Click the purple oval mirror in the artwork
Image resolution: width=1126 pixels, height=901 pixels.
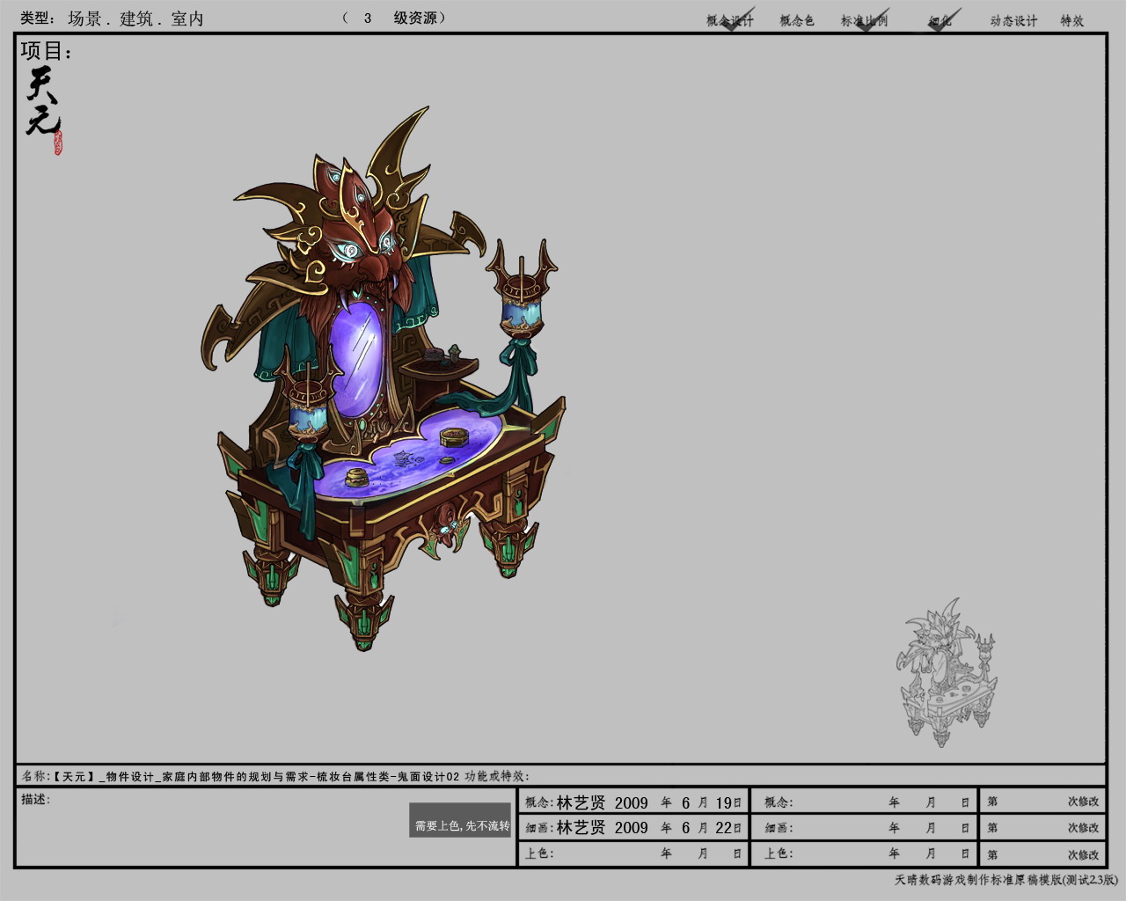356,358
